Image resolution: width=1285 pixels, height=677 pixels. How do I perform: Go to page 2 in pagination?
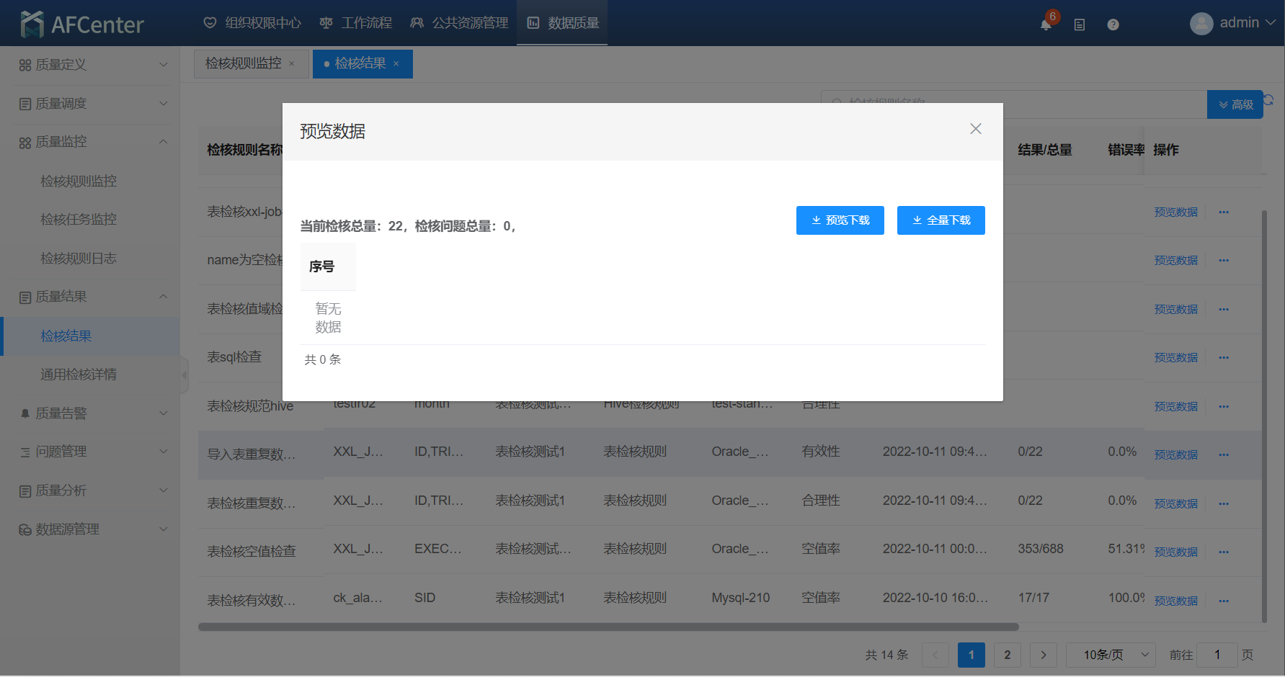pos(1007,655)
